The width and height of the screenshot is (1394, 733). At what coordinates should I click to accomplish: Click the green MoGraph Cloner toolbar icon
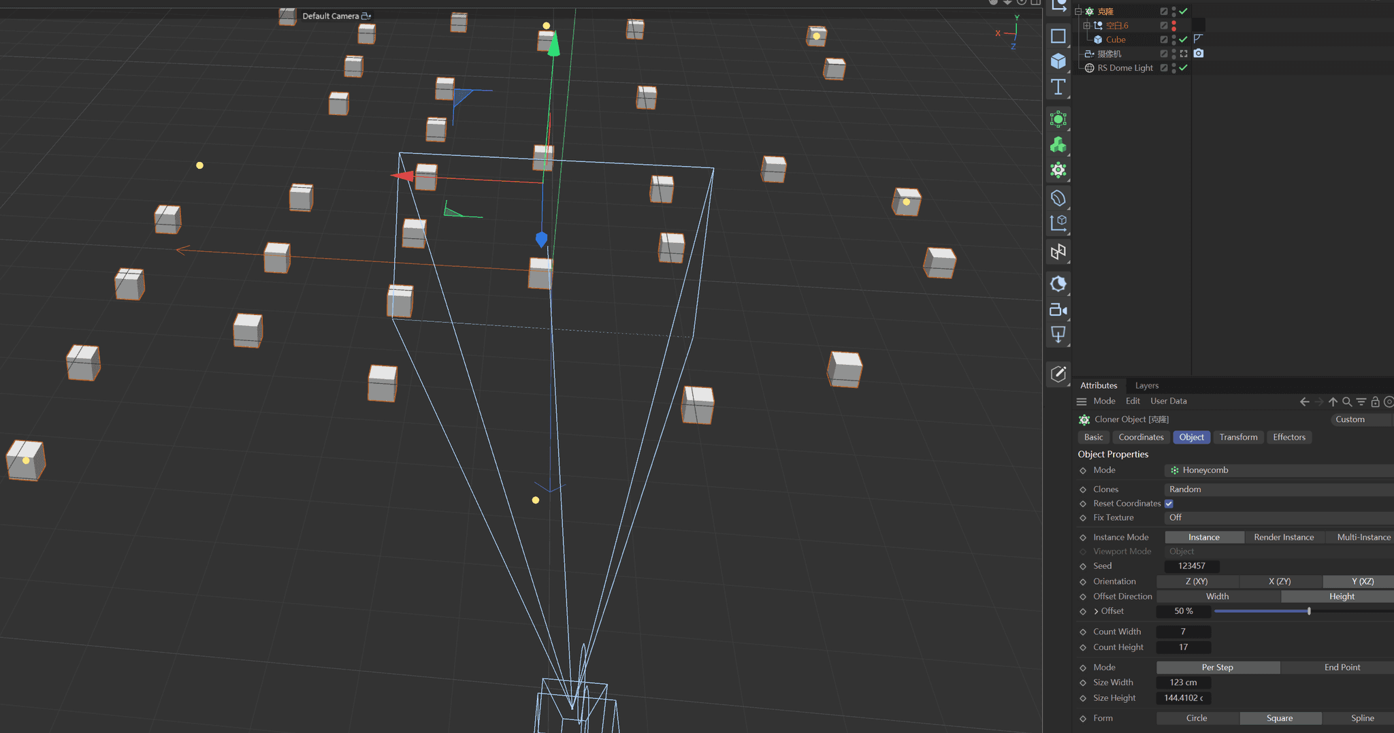point(1058,170)
